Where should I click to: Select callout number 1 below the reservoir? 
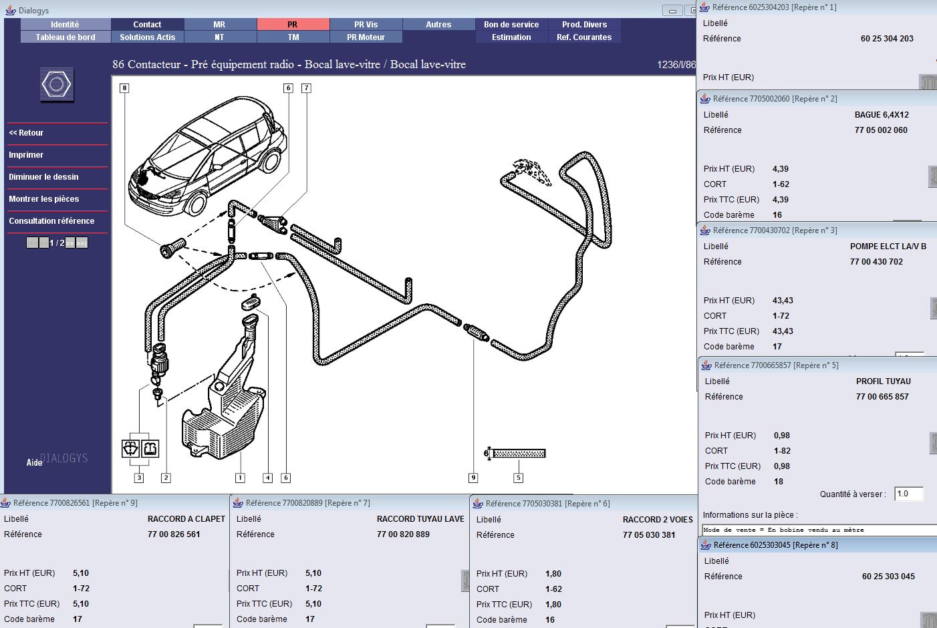pos(240,478)
